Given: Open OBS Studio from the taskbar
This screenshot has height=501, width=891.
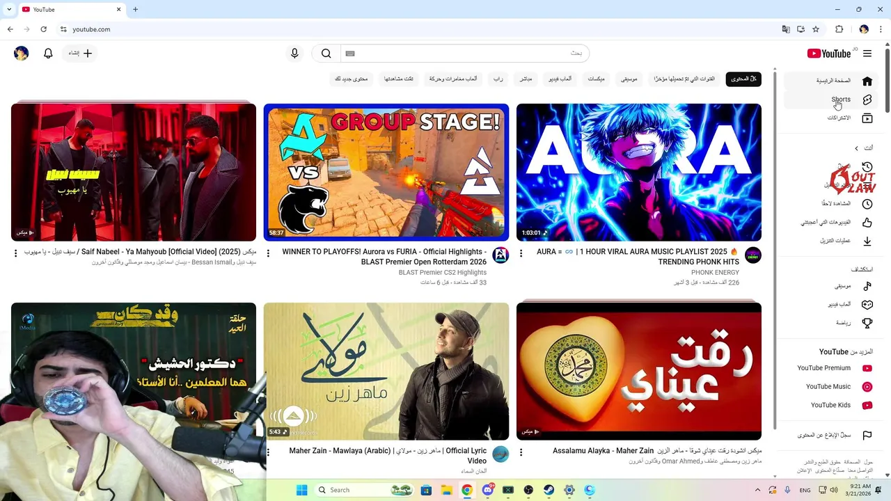Looking at the screenshot, I should (528, 491).
